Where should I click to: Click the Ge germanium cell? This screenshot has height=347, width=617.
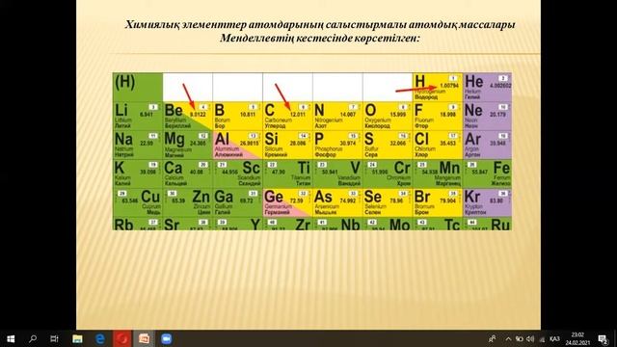287,202
